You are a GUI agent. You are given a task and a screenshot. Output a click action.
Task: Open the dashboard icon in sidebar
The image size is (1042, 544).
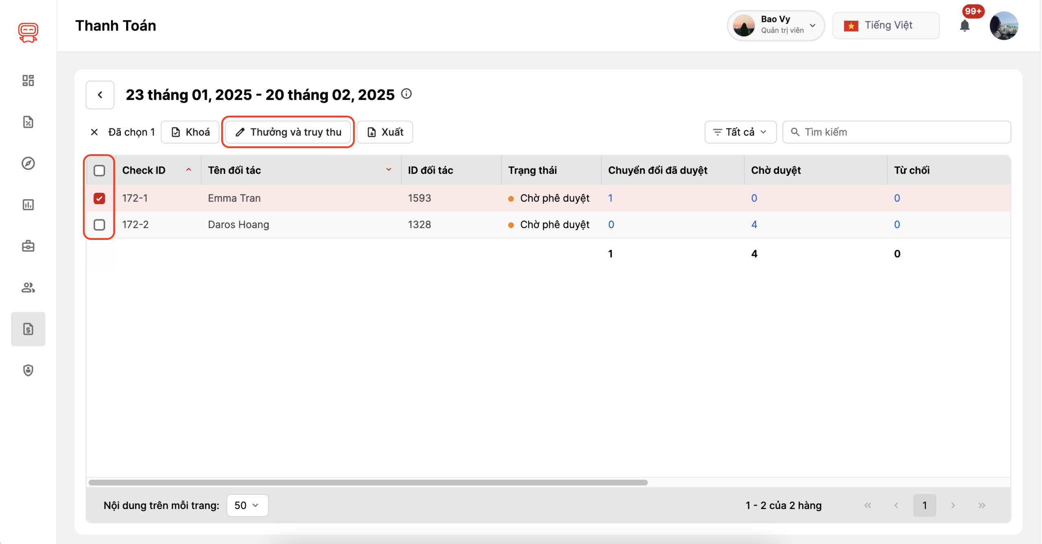(x=28, y=81)
